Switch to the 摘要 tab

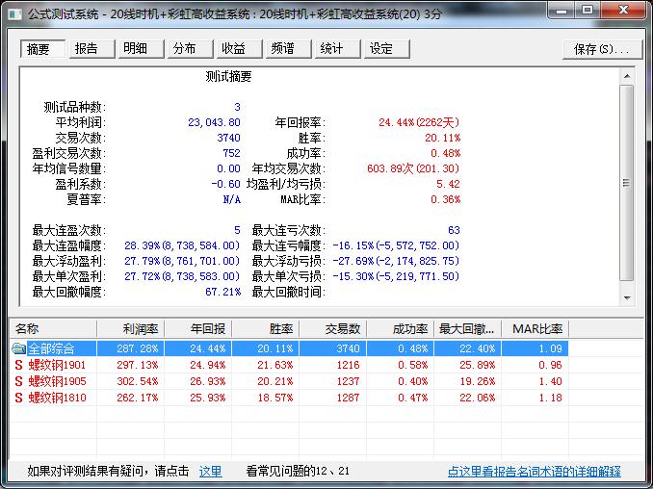43,49
